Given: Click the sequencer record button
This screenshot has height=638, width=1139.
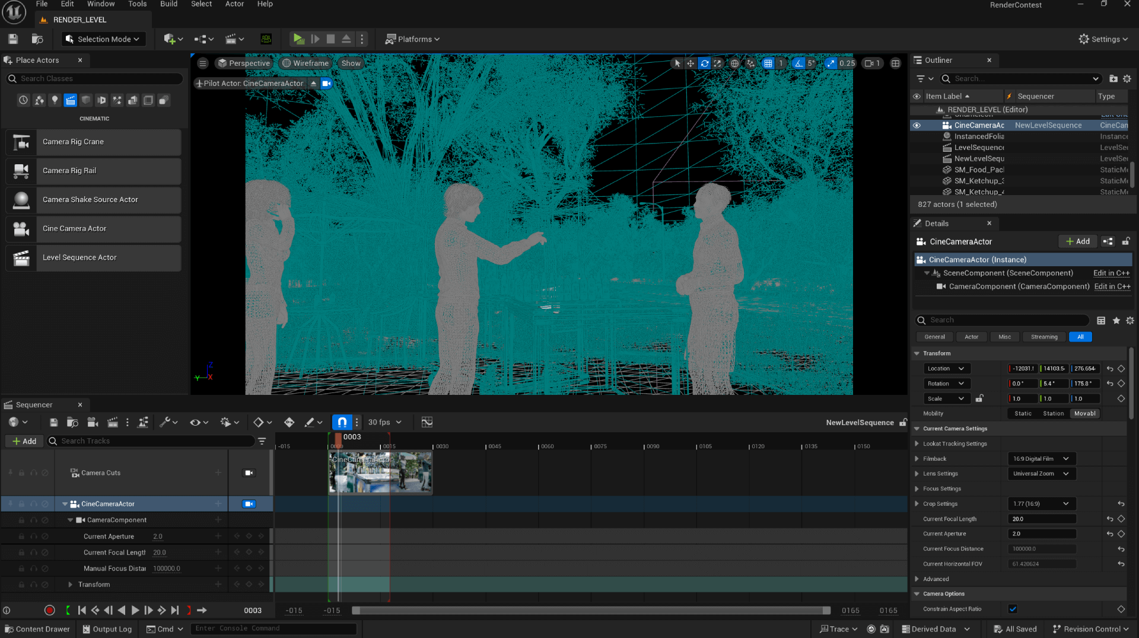Looking at the screenshot, I should pyautogui.click(x=50, y=610).
